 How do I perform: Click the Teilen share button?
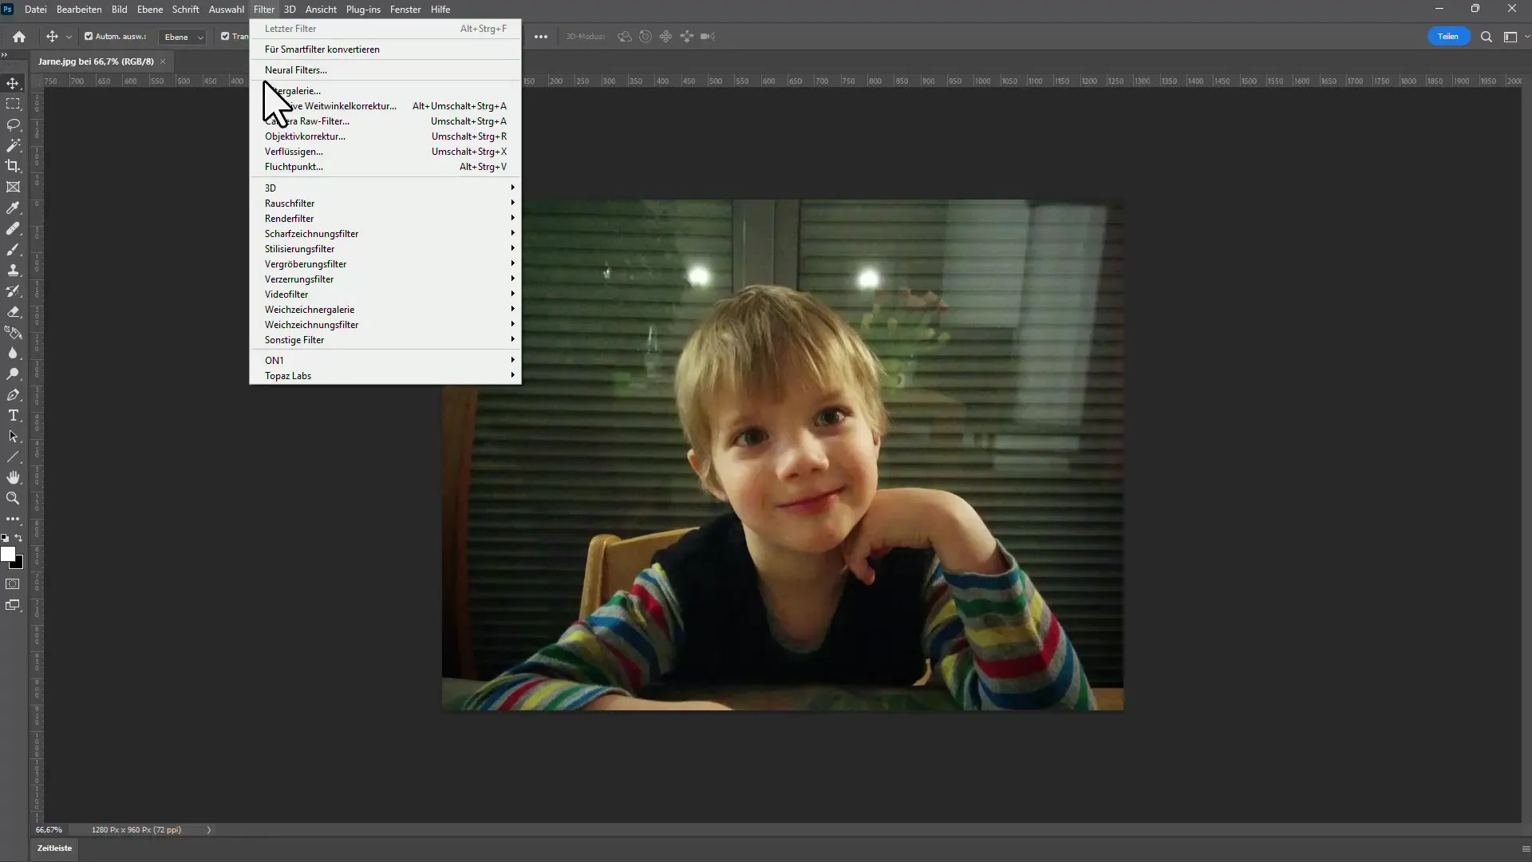(1448, 37)
